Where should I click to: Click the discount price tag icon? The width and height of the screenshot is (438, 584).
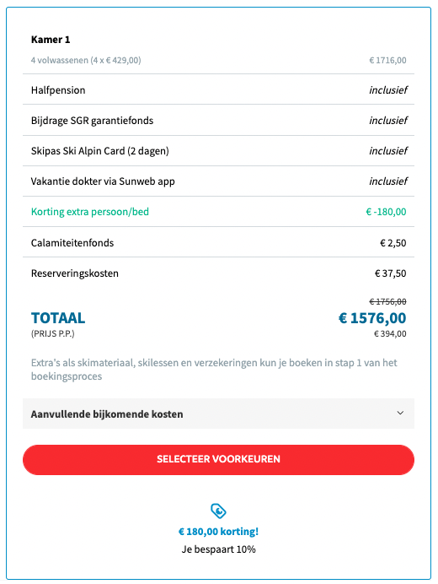pos(218,511)
